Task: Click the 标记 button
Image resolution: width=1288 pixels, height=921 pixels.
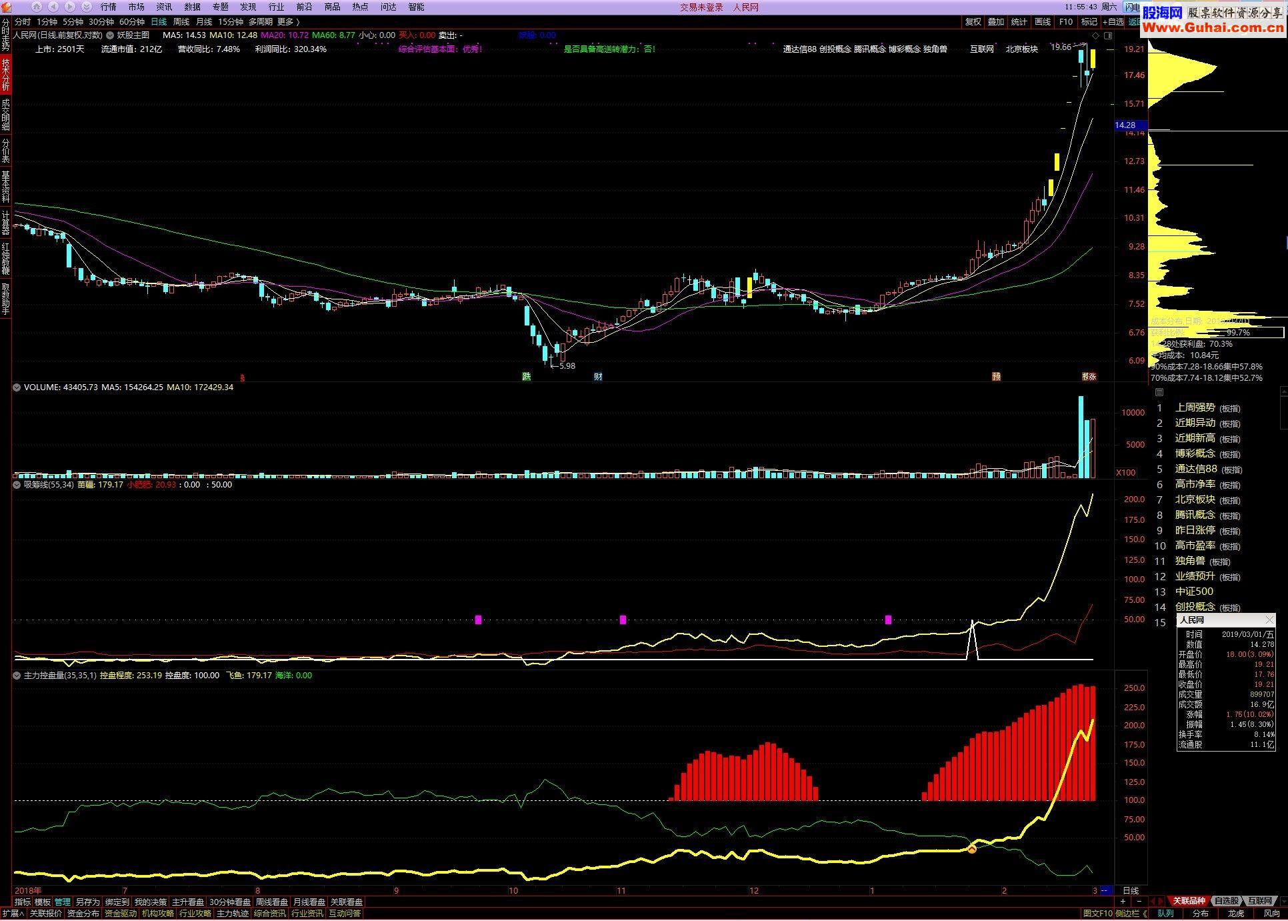Action: (1089, 22)
